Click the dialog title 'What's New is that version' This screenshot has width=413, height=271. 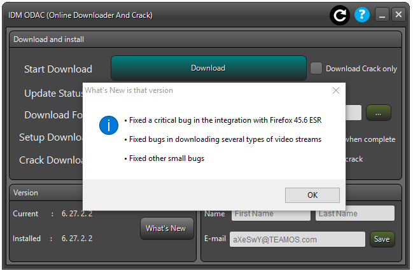tap(129, 90)
